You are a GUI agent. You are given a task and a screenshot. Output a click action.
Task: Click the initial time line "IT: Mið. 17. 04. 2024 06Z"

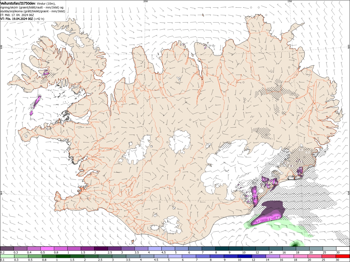[17, 15]
